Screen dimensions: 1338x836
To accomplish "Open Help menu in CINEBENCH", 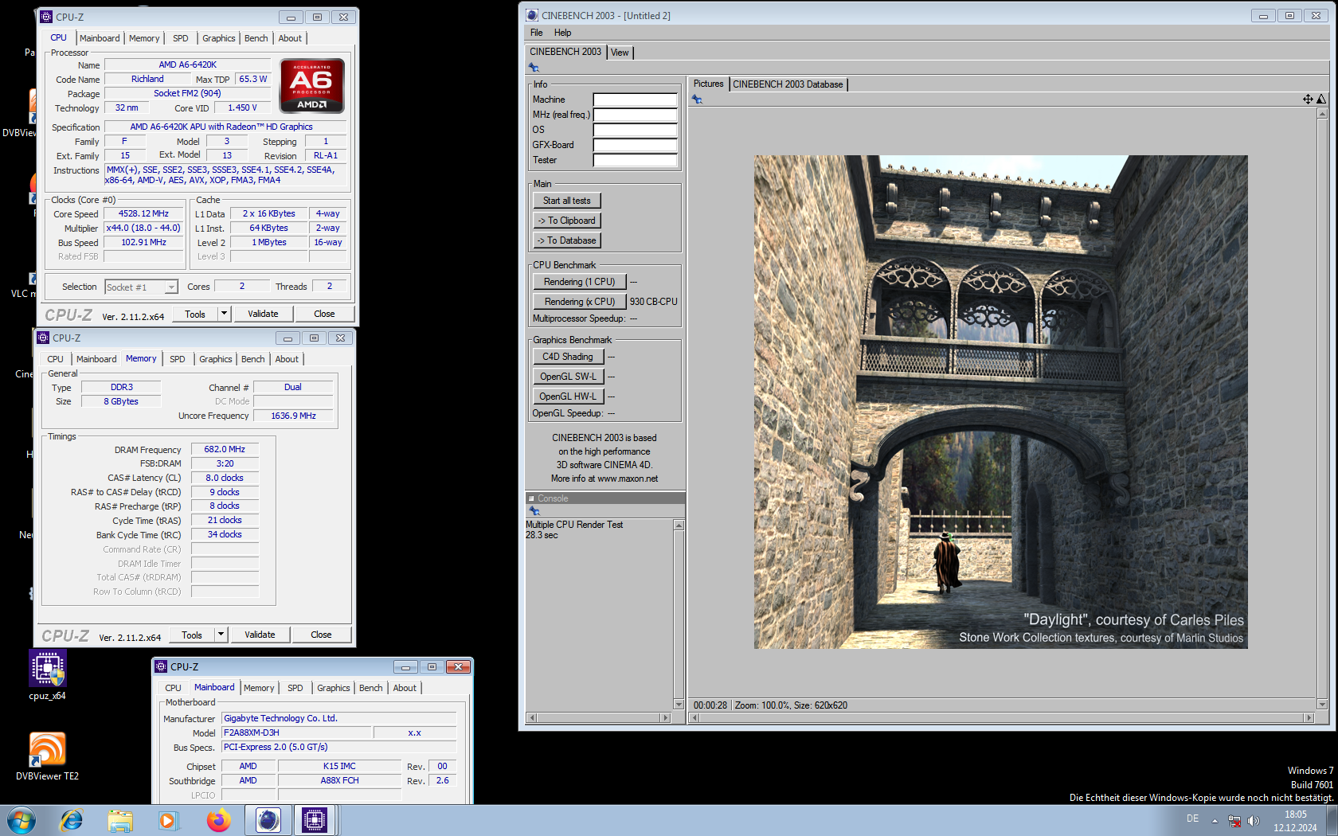I will [x=562, y=33].
